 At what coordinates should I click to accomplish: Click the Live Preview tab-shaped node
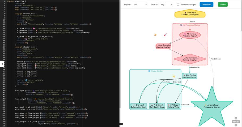[189, 76]
